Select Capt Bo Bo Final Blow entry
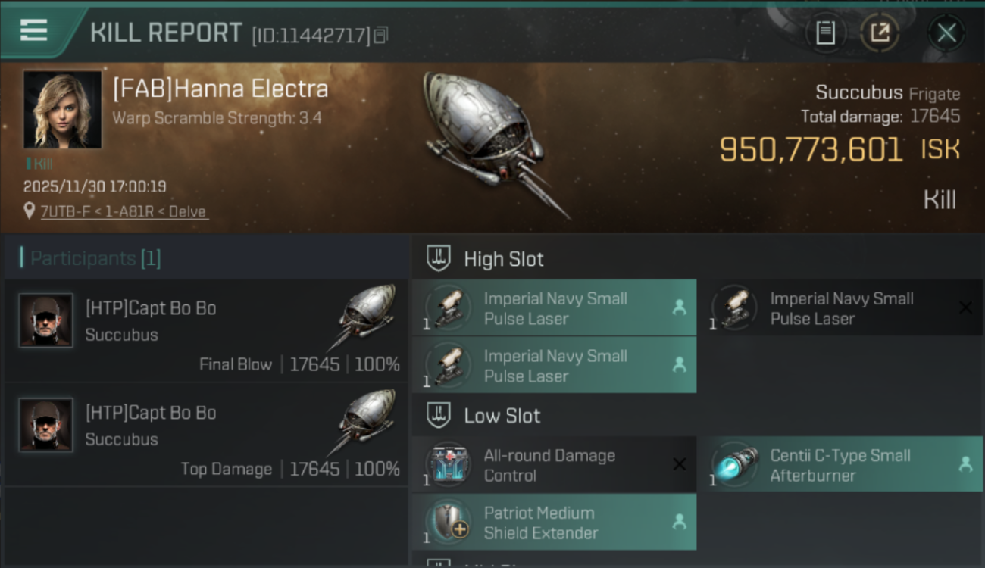Image resolution: width=985 pixels, height=568 pixels. click(x=206, y=332)
